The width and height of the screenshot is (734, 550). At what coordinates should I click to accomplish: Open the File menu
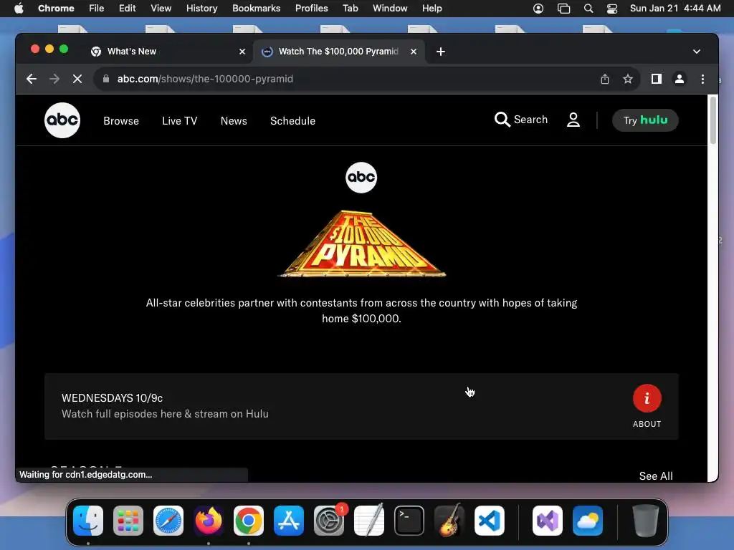[x=97, y=8]
